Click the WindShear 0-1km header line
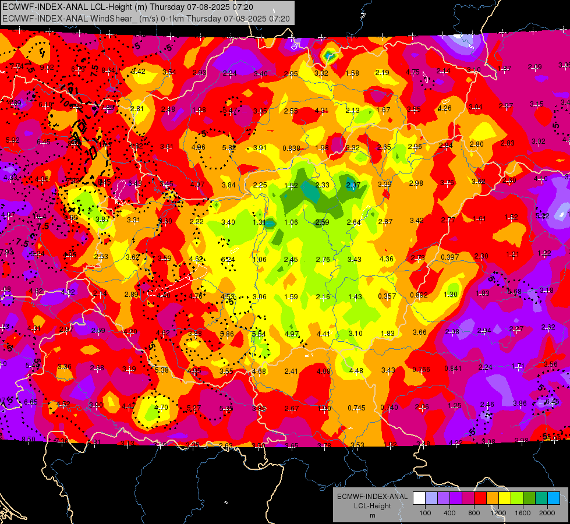Image resolution: width=570 pixels, height=524 pixels. [146, 19]
